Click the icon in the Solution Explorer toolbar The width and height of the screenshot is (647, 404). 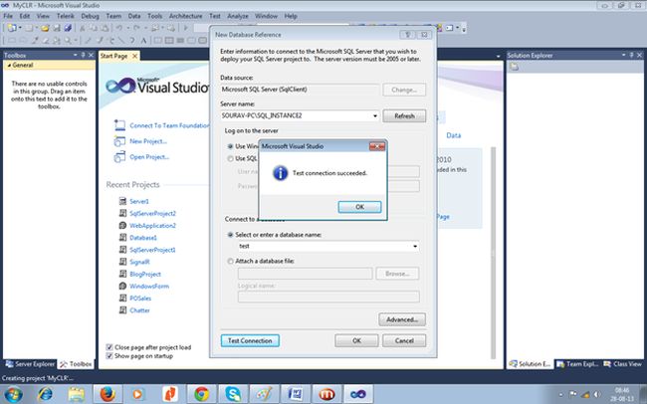515,67
